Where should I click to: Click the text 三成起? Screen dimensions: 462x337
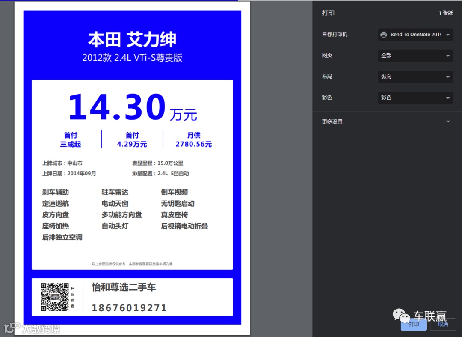point(71,144)
